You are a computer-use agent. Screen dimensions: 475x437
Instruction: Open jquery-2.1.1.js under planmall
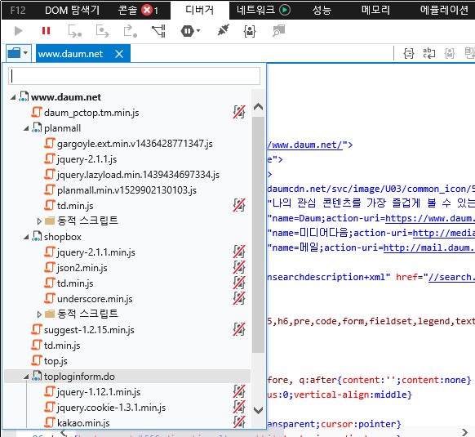pos(87,159)
